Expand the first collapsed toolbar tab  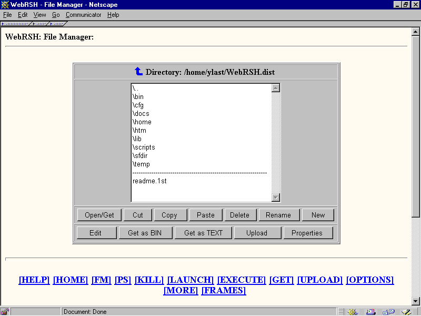click(x=15, y=24)
